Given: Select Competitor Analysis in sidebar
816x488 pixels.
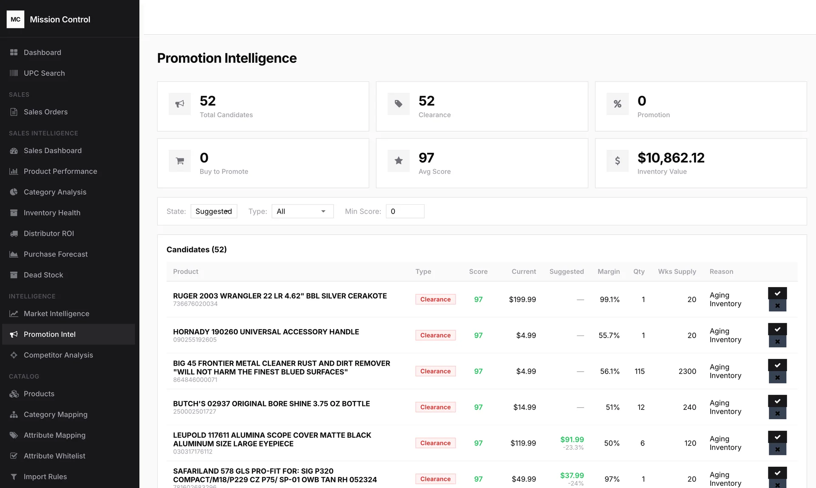Looking at the screenshot, I should click(x=68, y=355).
